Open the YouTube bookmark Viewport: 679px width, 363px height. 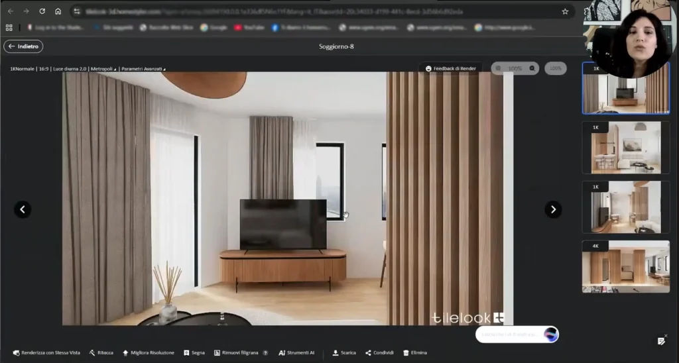(x=249, y=28)
